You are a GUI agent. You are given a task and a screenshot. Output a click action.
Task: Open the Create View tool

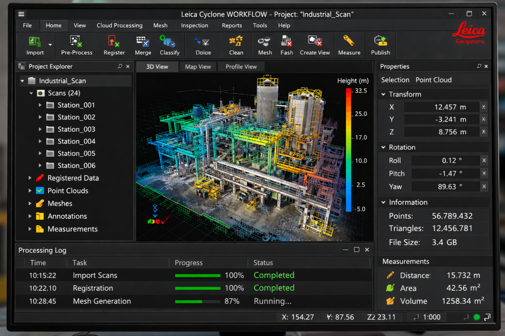tap(315, 45)
